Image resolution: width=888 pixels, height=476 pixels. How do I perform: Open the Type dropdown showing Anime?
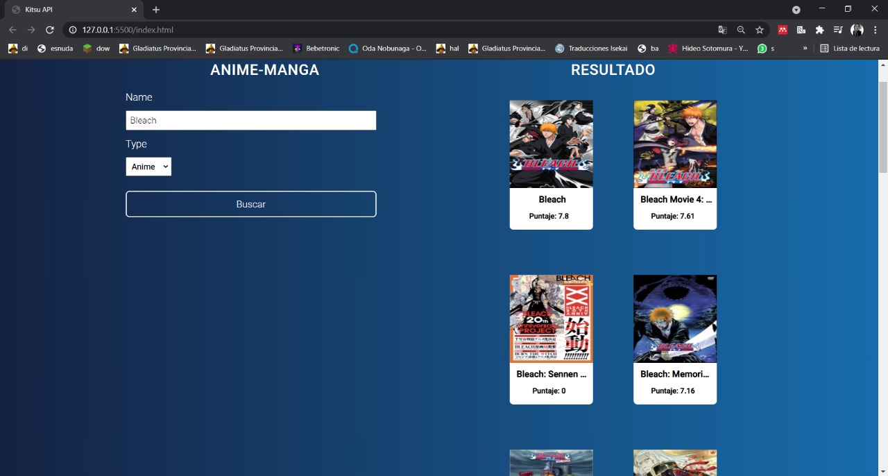[148, 167]
